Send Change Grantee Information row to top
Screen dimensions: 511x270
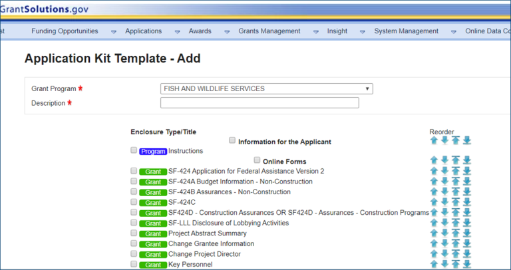456,244
